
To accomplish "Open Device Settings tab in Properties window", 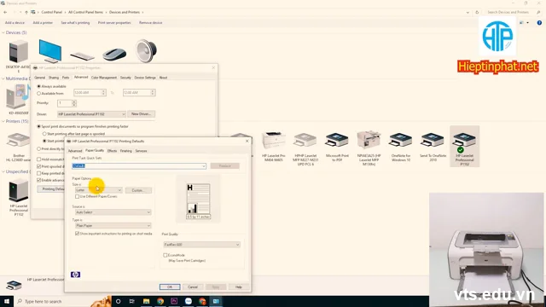I will coord(145,78).
